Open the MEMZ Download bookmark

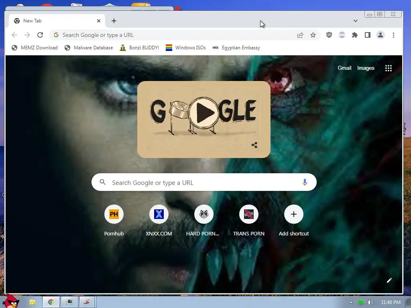(x=35, y=48)
